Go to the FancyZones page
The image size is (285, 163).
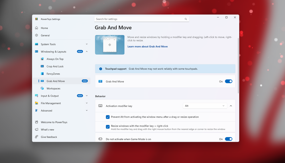pos(62,73)
